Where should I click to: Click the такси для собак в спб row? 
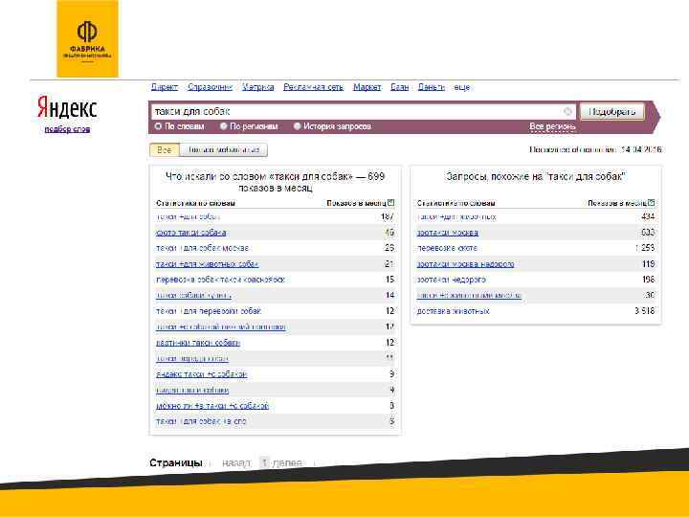[x=275, y=421]
